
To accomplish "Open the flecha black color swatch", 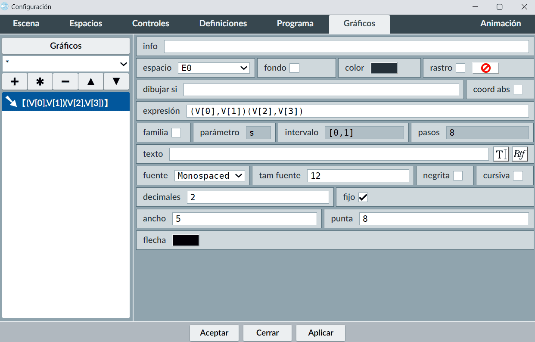I will pos(186,240).
